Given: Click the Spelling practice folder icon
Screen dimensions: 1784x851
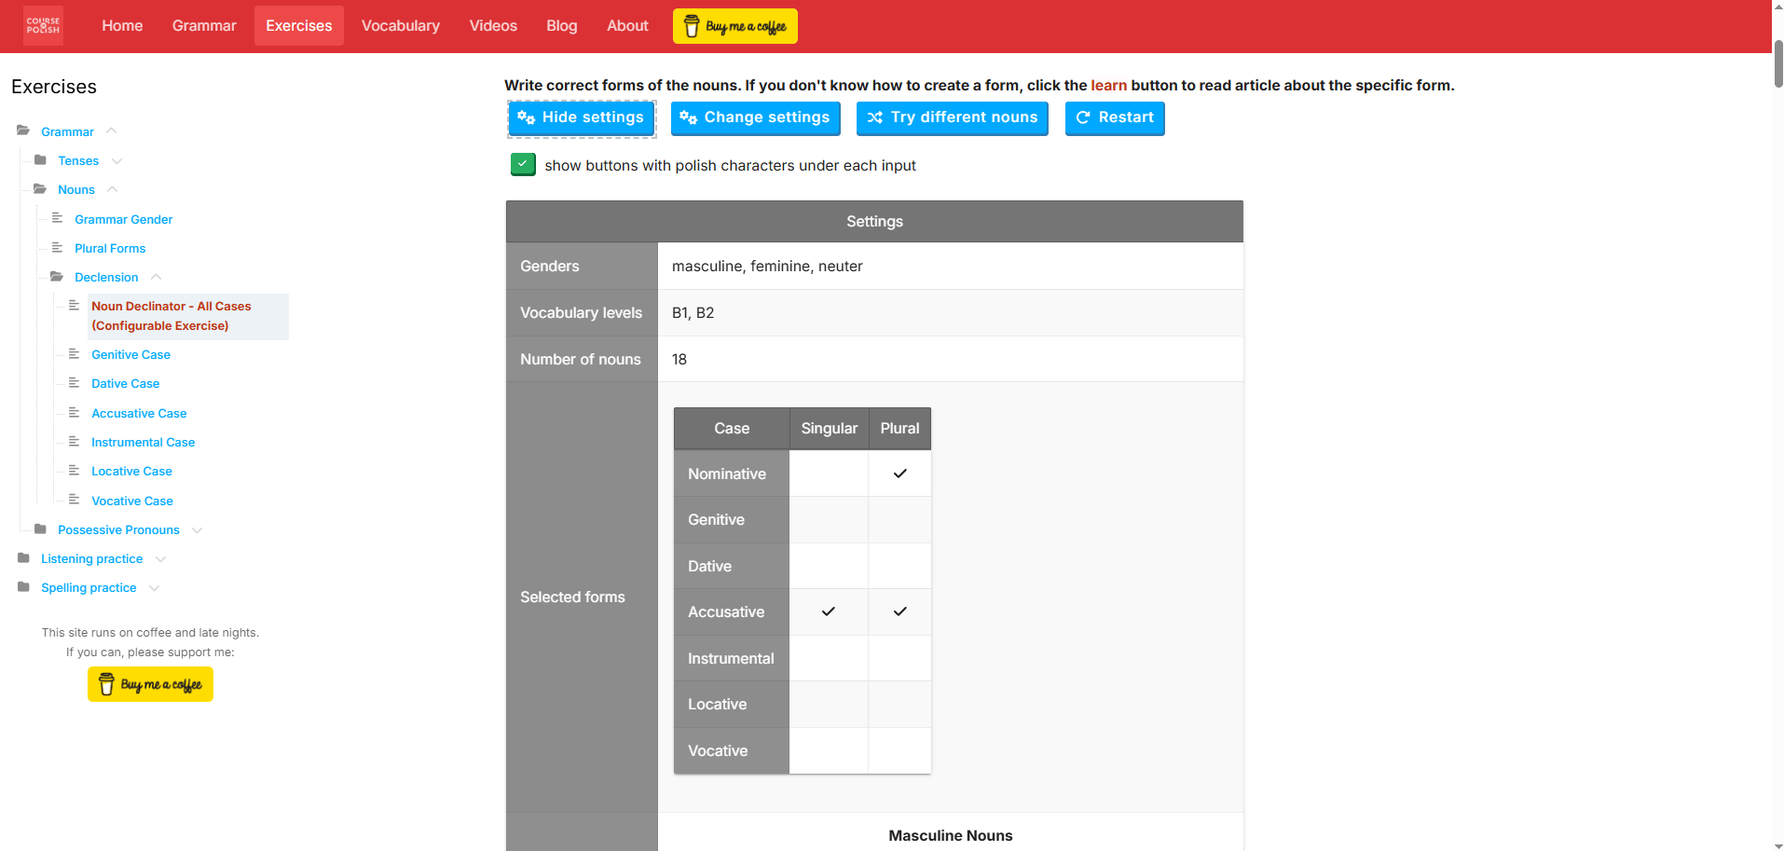Looking at the screenshot, I should click(23, 587).
